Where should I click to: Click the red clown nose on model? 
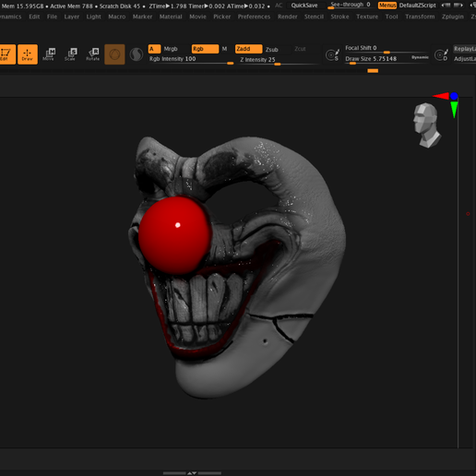click(175, 235)
